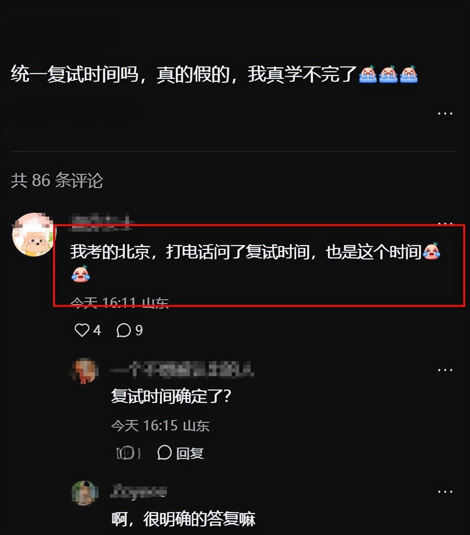Click blurred username above '啊,很明确的答复嘛'
This screenshot has width=470, height=535.
point(138,491)
